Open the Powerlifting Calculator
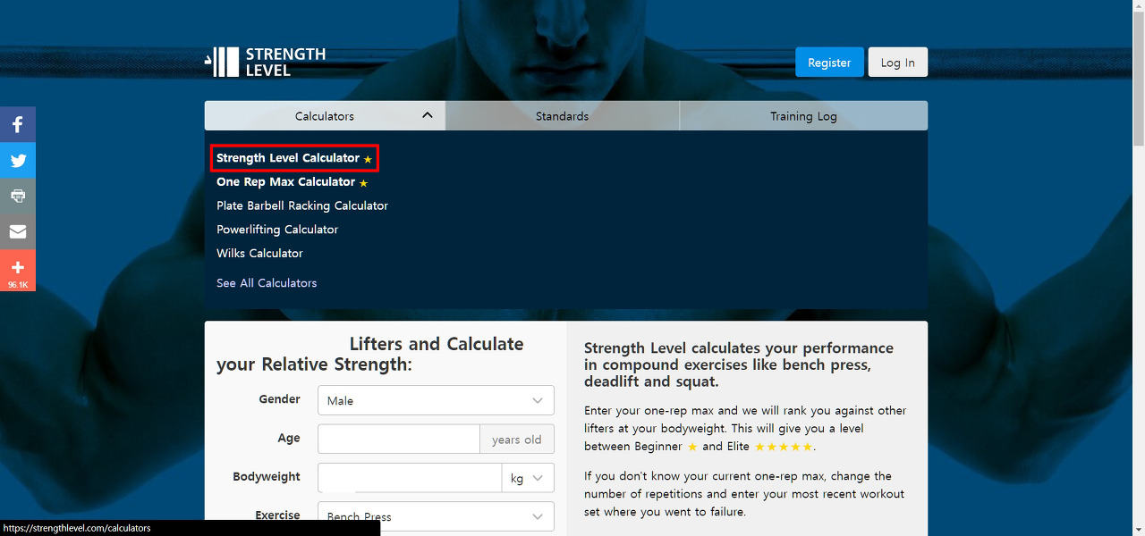The width and height of the screenshot is (1145, 536). pos(277,230)
